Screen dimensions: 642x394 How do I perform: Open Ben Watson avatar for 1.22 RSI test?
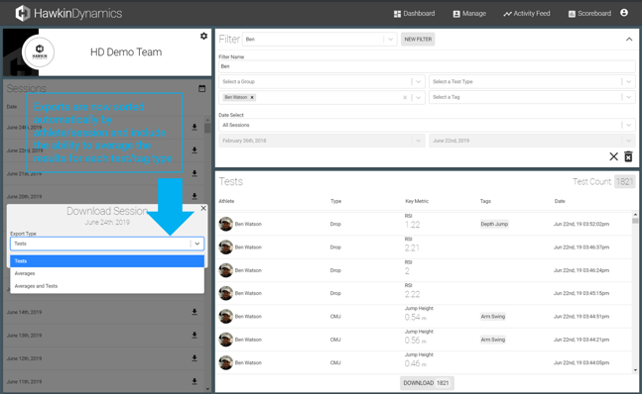point(225,224)
